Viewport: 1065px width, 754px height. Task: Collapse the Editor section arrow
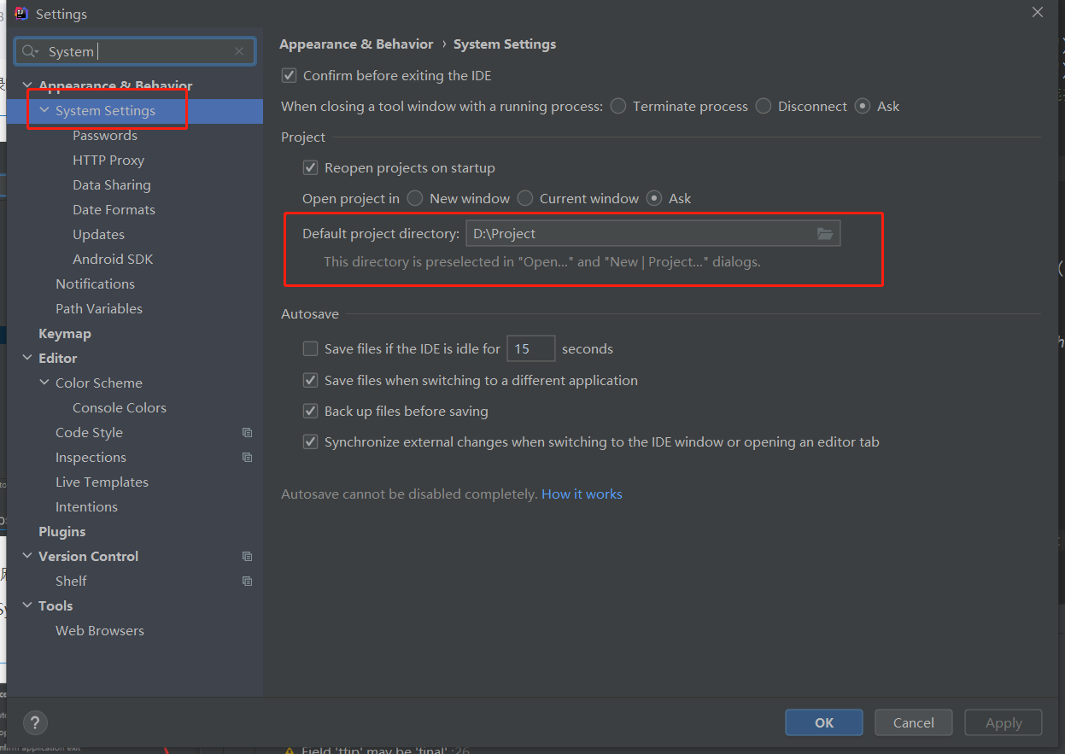[27, 359]
